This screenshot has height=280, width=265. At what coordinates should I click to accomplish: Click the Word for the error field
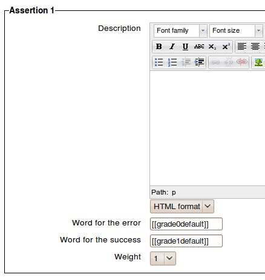(186, 224)
